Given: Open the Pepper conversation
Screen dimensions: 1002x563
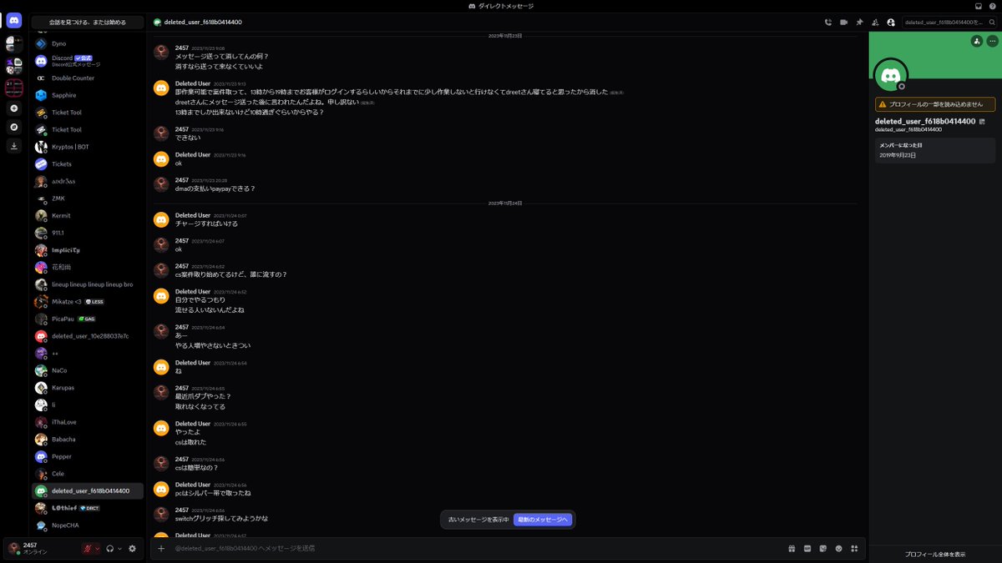Looking at the screenshot, I should coord(88,457).
